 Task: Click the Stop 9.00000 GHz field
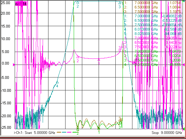(x=167, y=133)
